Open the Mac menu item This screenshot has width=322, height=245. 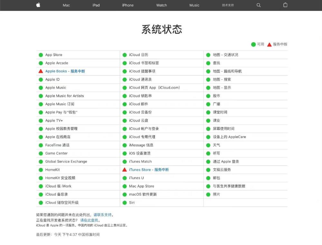(66, 5)
